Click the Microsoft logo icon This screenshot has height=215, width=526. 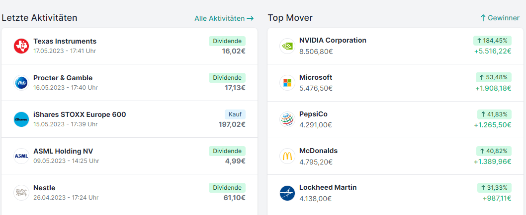[x=287, y=83]
